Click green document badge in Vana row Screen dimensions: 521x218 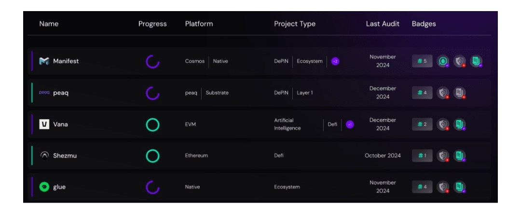point(460,124)
